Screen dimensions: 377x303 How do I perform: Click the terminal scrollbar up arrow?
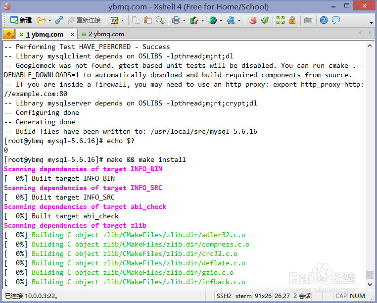[x=370, y=46]
